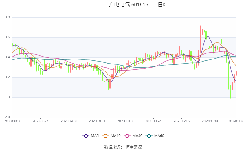Hide the MA10 line via its label
Screen dimensions: 246x150
[115, 136]
